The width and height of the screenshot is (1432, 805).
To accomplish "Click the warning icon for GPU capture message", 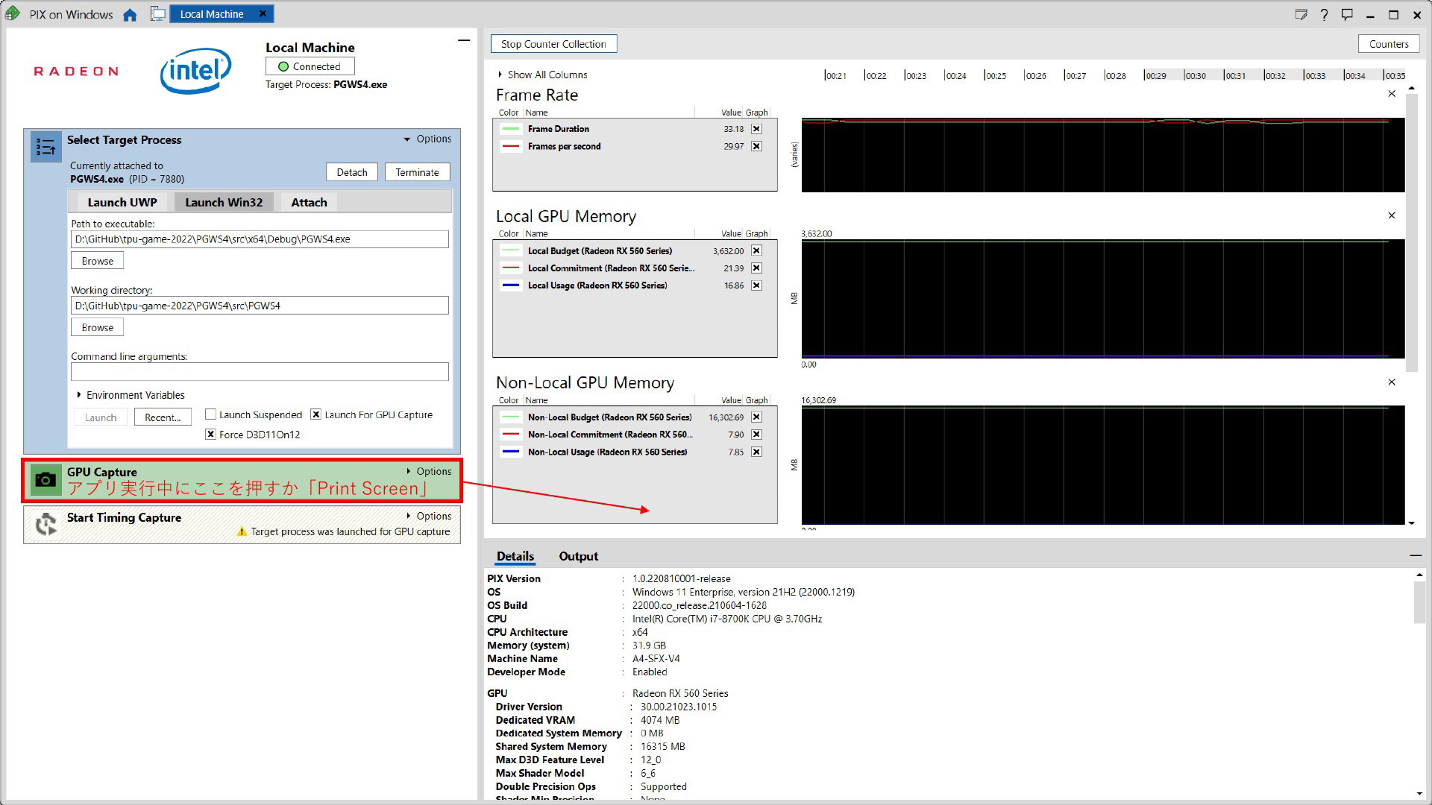I will [x=242, y=531].
